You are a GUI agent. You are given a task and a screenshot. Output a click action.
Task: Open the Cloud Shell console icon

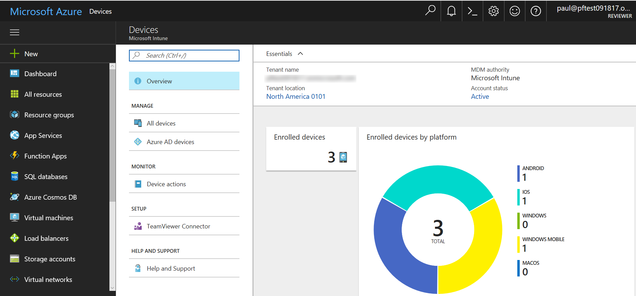(x=472, y=11)
